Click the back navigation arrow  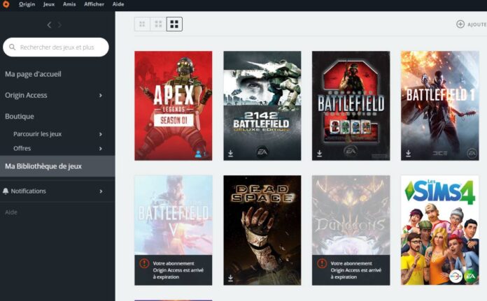pos(49,25)
